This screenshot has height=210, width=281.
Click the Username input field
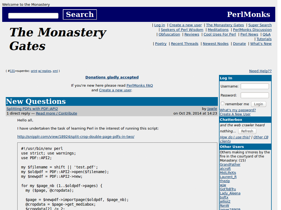pos(255,86)
